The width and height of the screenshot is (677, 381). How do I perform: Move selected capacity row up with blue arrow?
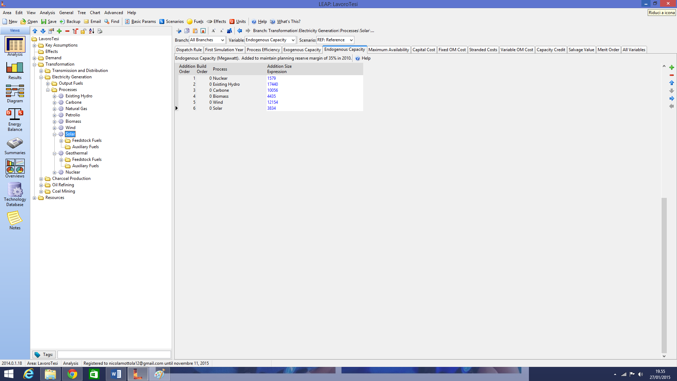pos(672,83)
